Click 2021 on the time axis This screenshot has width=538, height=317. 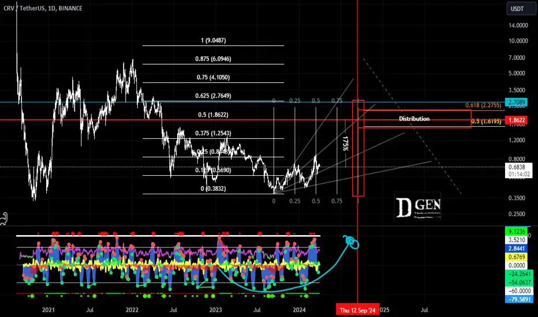(x=48, y=310)
